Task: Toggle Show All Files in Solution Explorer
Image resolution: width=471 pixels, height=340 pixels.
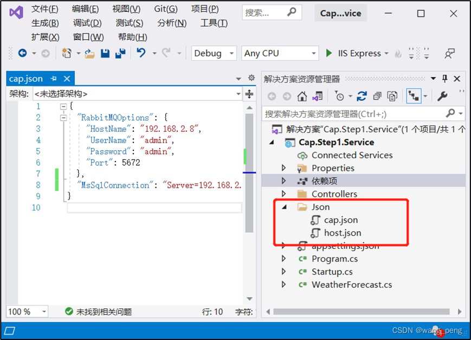Action: tap(393, 95)
